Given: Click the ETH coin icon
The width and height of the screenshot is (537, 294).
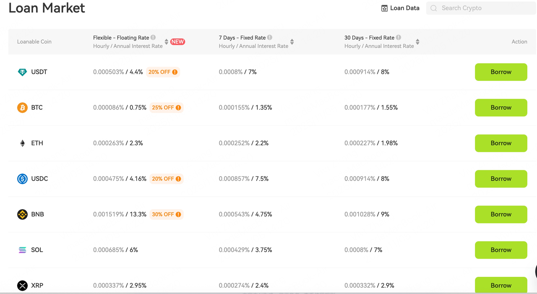Looking at the screenshot, I should click(22, 143).
